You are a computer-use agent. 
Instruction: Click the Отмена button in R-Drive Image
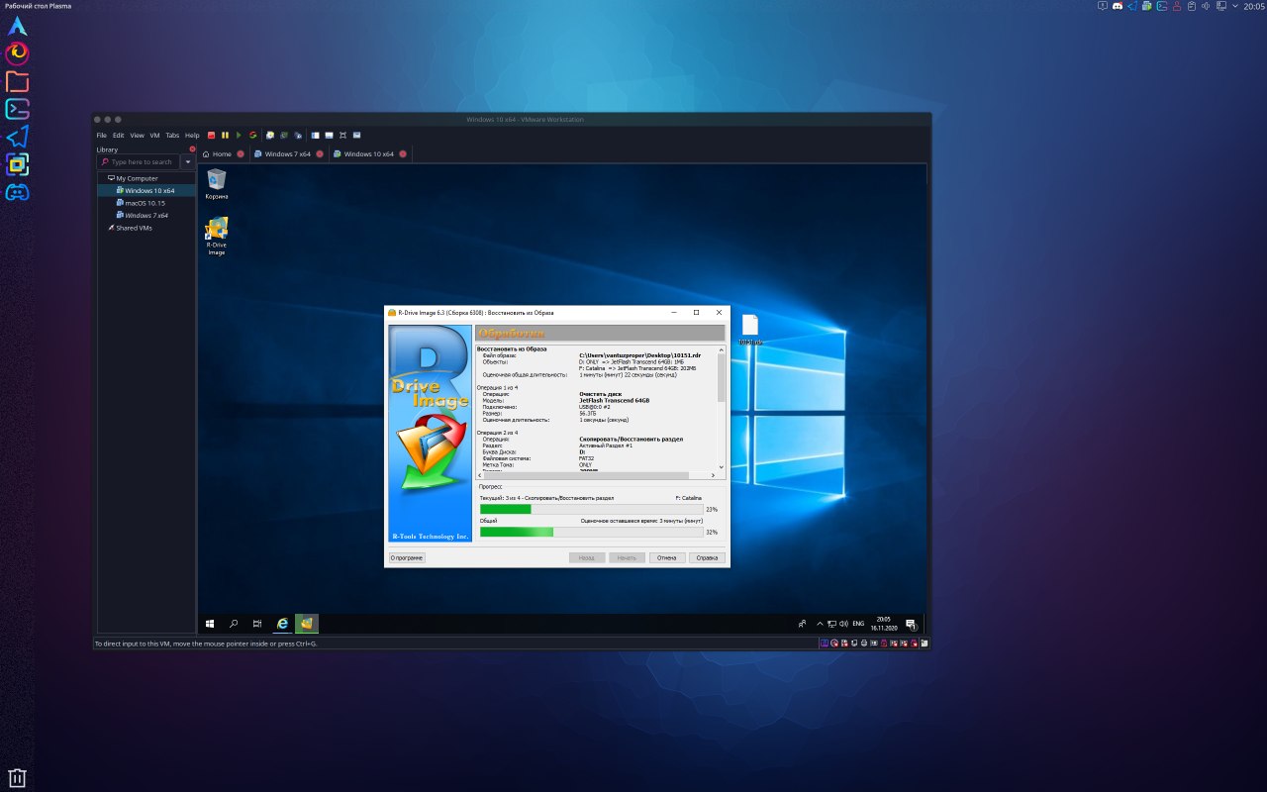click(667, 557)
